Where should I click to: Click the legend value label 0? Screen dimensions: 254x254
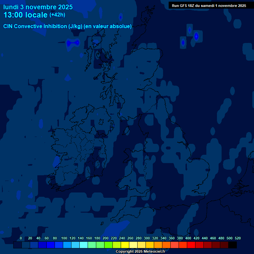[21, 238]
